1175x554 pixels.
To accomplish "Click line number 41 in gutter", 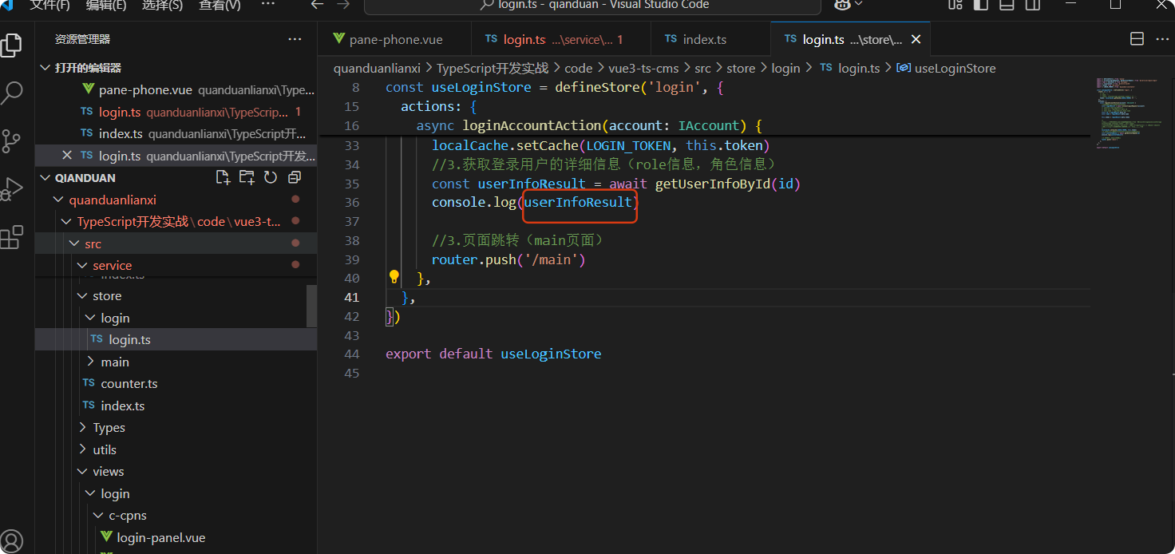I will [x=351, y=297].
